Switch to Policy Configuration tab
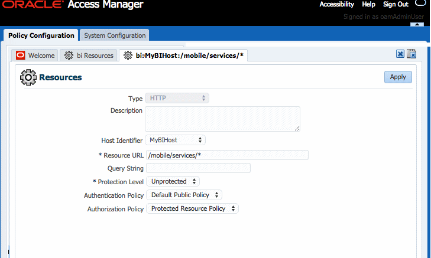 pyautogui.click(x=41, y=35)
